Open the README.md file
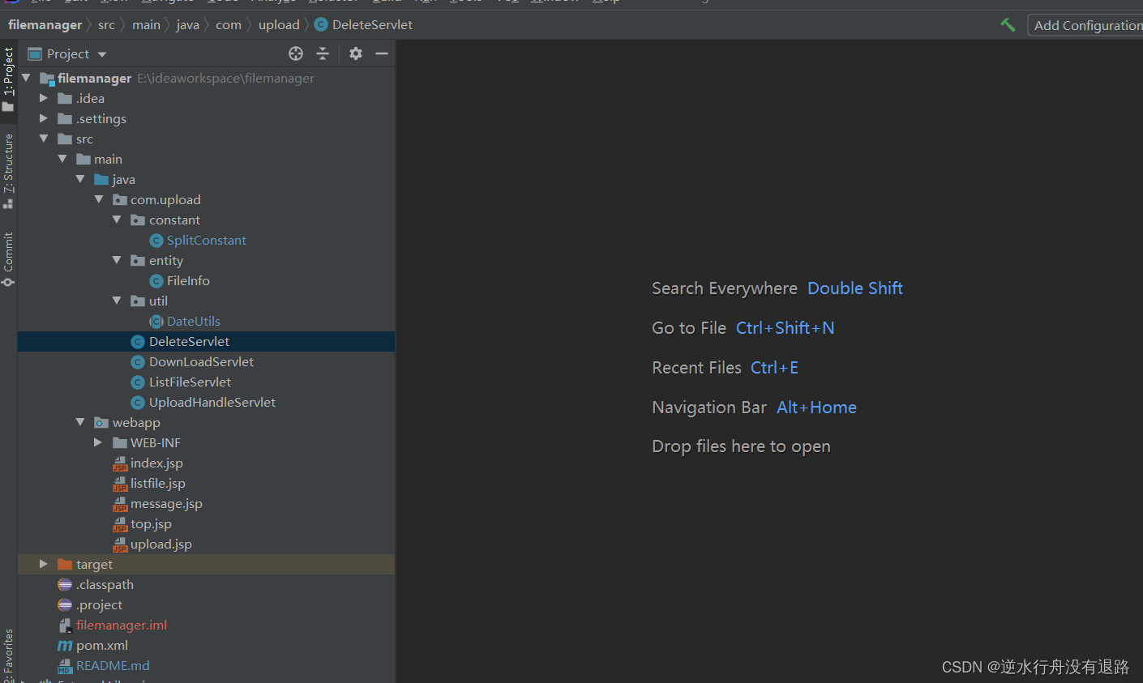Screen dimensions: 1143x683 tap(113, 666)
